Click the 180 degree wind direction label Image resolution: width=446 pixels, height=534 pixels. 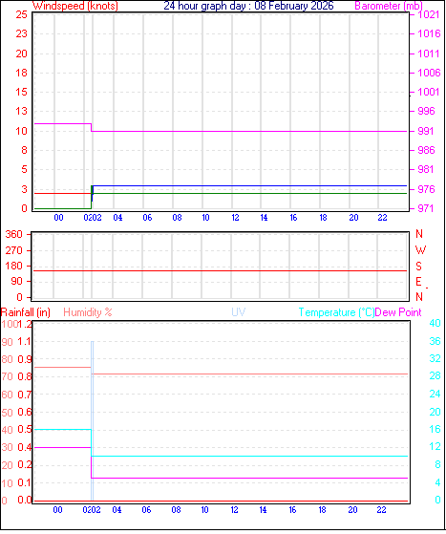pyautogui.click(x=14, y=266)
